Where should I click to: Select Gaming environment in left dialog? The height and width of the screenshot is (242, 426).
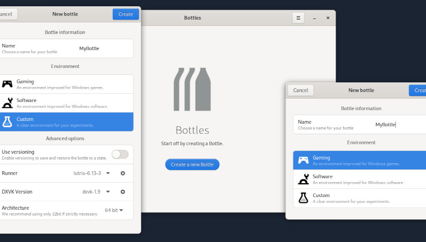[x=67, y=84]
